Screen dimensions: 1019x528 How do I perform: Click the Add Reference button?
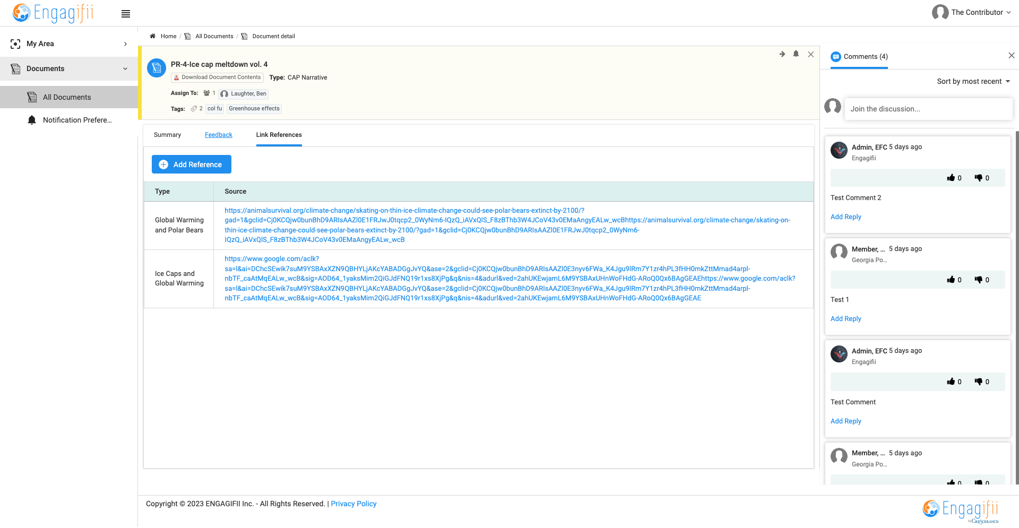tap(192, 165)
